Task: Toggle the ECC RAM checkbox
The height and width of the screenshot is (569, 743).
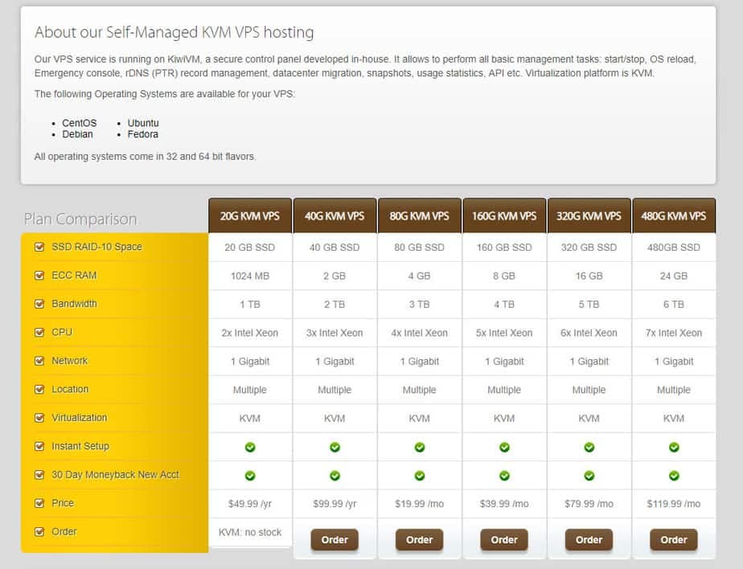Action: [39, 276]
